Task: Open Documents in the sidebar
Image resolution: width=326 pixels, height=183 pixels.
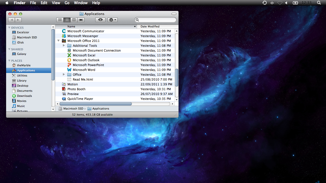Action: point(25,91)
